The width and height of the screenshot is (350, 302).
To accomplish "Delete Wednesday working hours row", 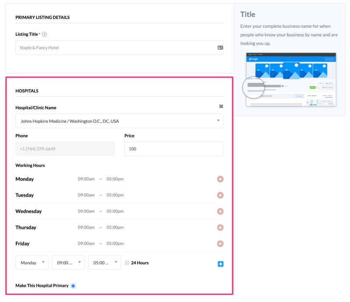I will (220, 211).
